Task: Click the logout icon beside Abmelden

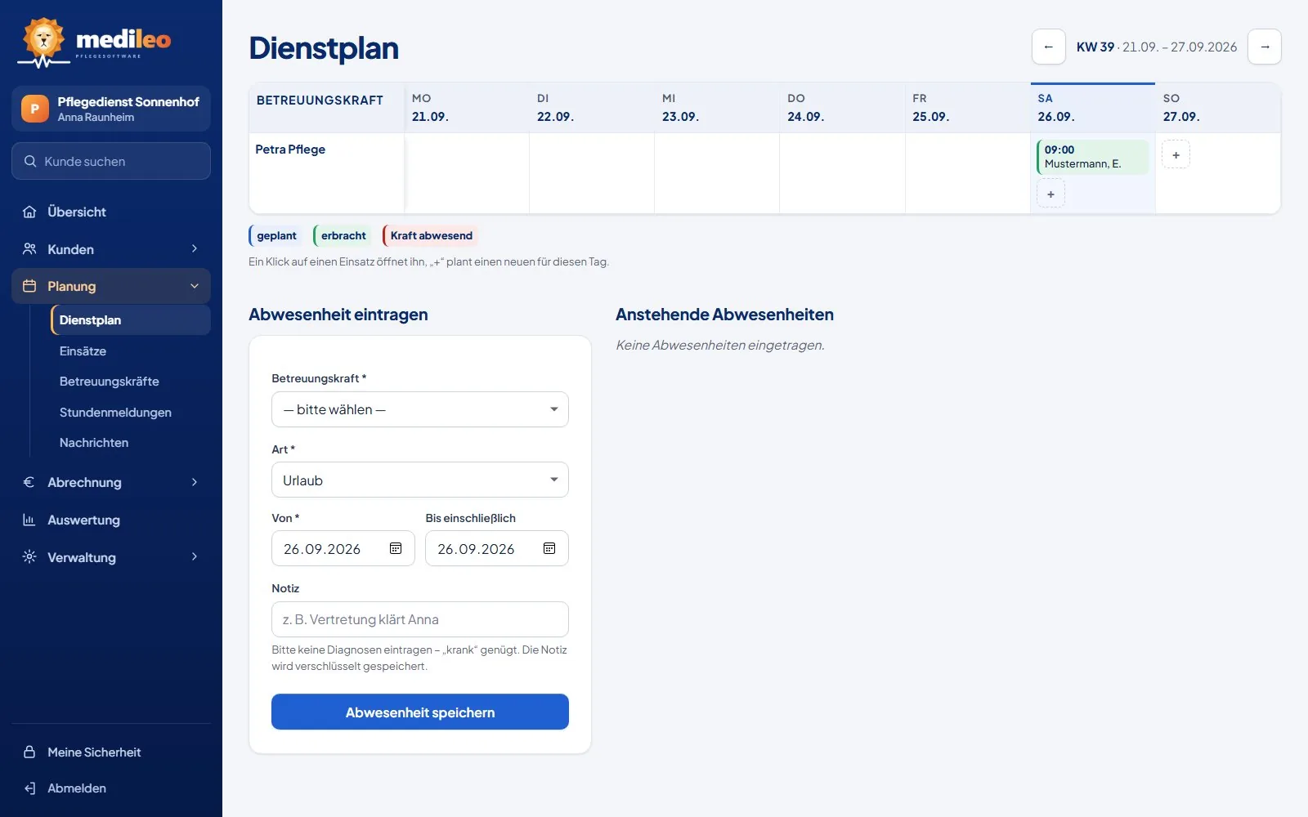Action: [29, 788]
